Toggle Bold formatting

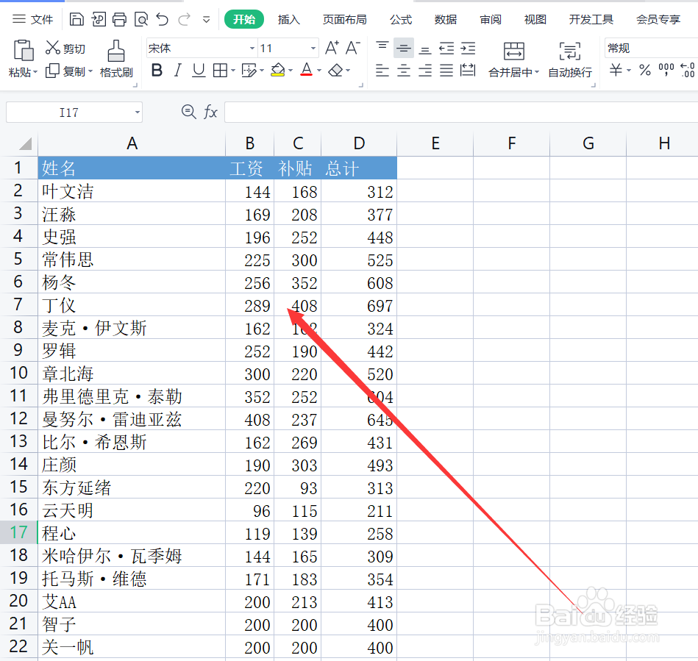pyautogui.click(x=157, y=71)
